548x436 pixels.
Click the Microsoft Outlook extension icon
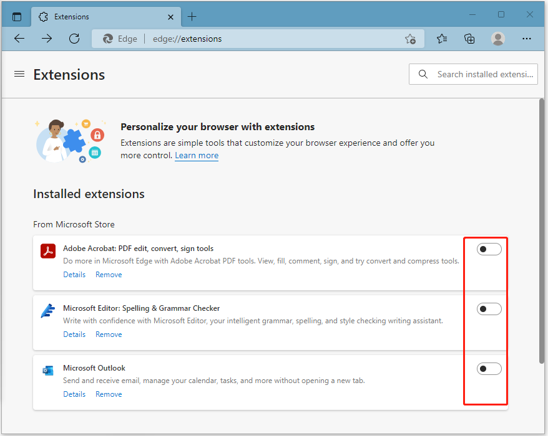(48, 371)
